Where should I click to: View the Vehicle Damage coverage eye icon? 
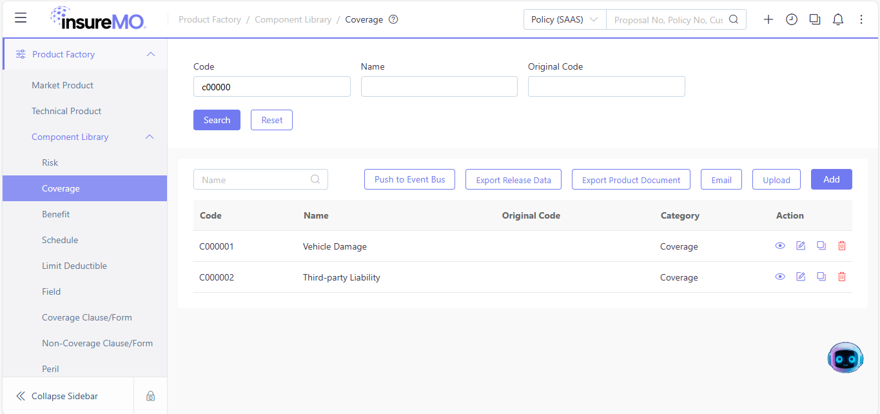click(x=780, y=246)
